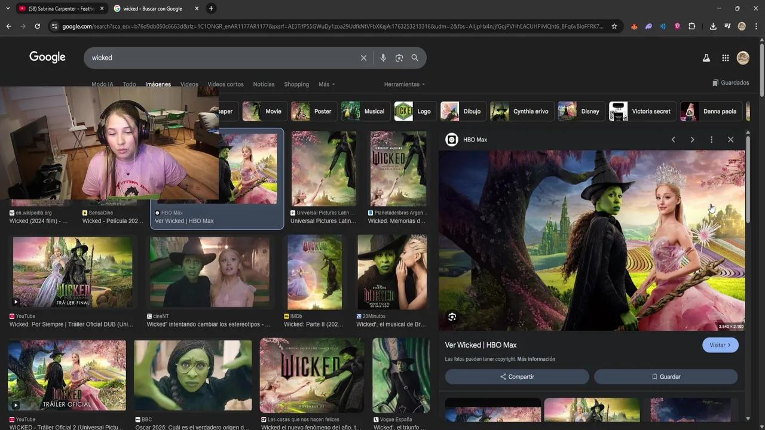Close the wicked Google search tab
This screenshot has width=765, height=430.
click(x=197, y=8)
